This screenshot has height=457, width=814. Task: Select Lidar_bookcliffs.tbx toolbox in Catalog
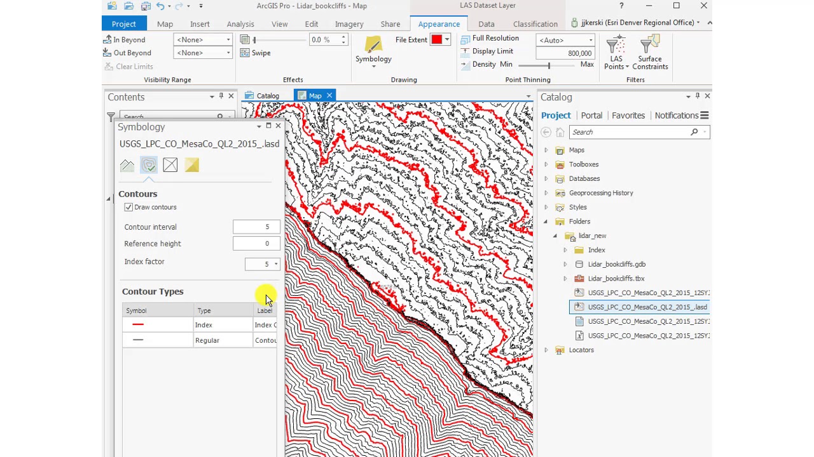point(616,279)
